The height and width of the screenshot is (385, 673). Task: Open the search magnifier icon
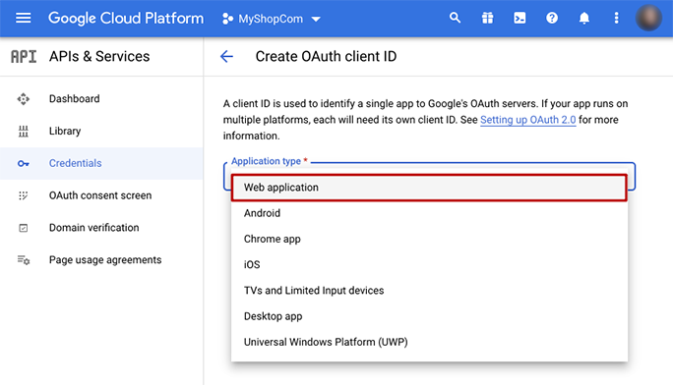pos(455,18)
